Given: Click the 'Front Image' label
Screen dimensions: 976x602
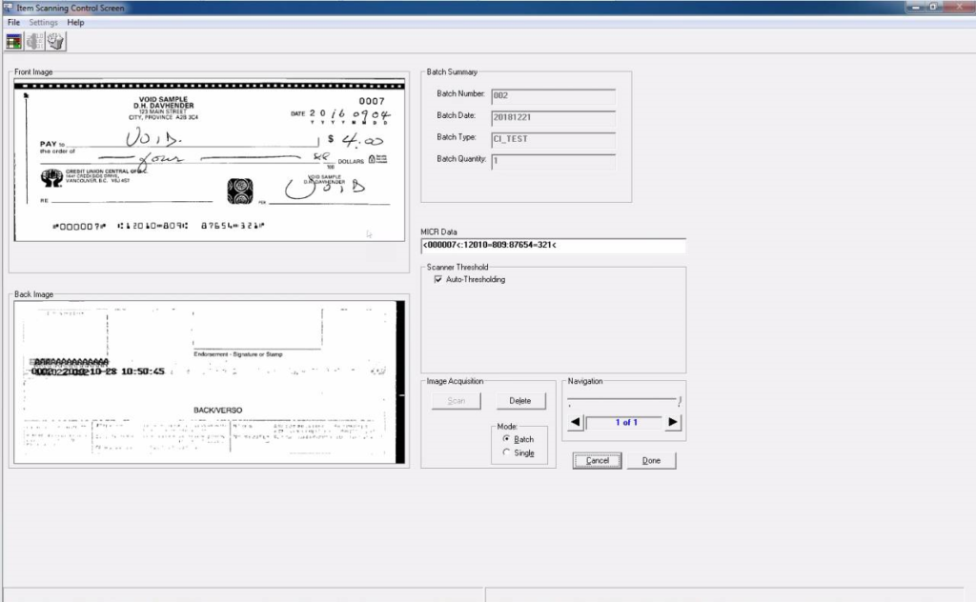Looking at the screenshot, I should 33,72.
